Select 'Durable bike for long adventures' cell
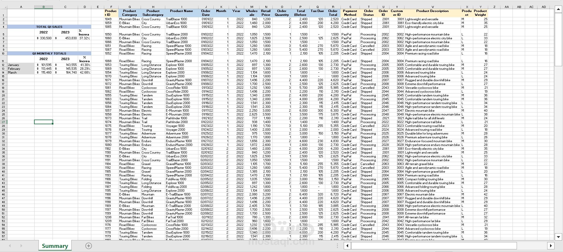This screenshot has height=252, width=563. (432, 133)
